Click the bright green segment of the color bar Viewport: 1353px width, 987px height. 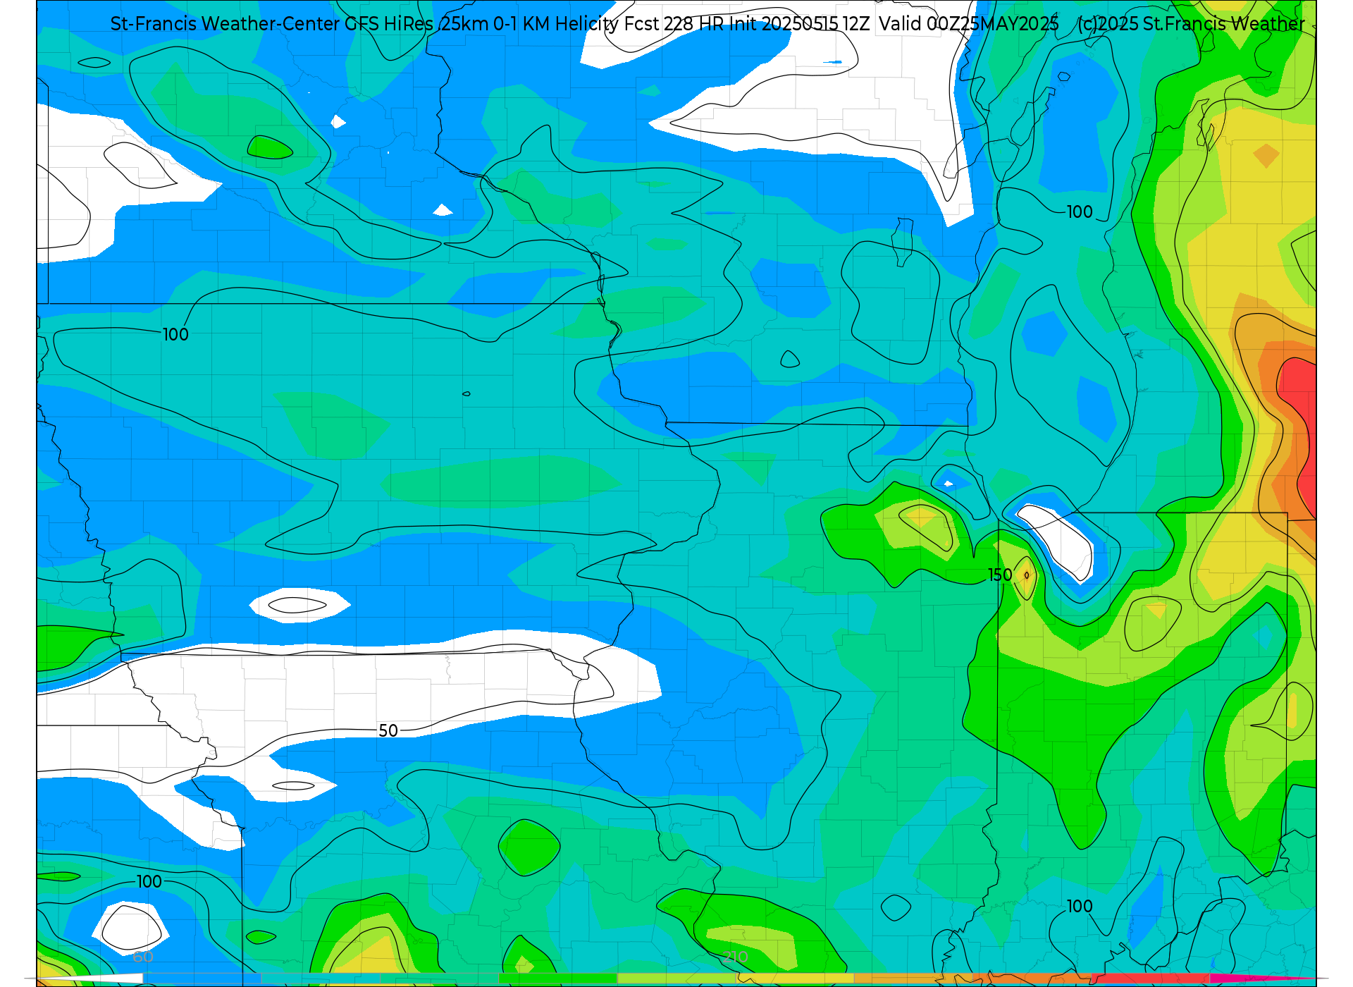tap(558, 979)
